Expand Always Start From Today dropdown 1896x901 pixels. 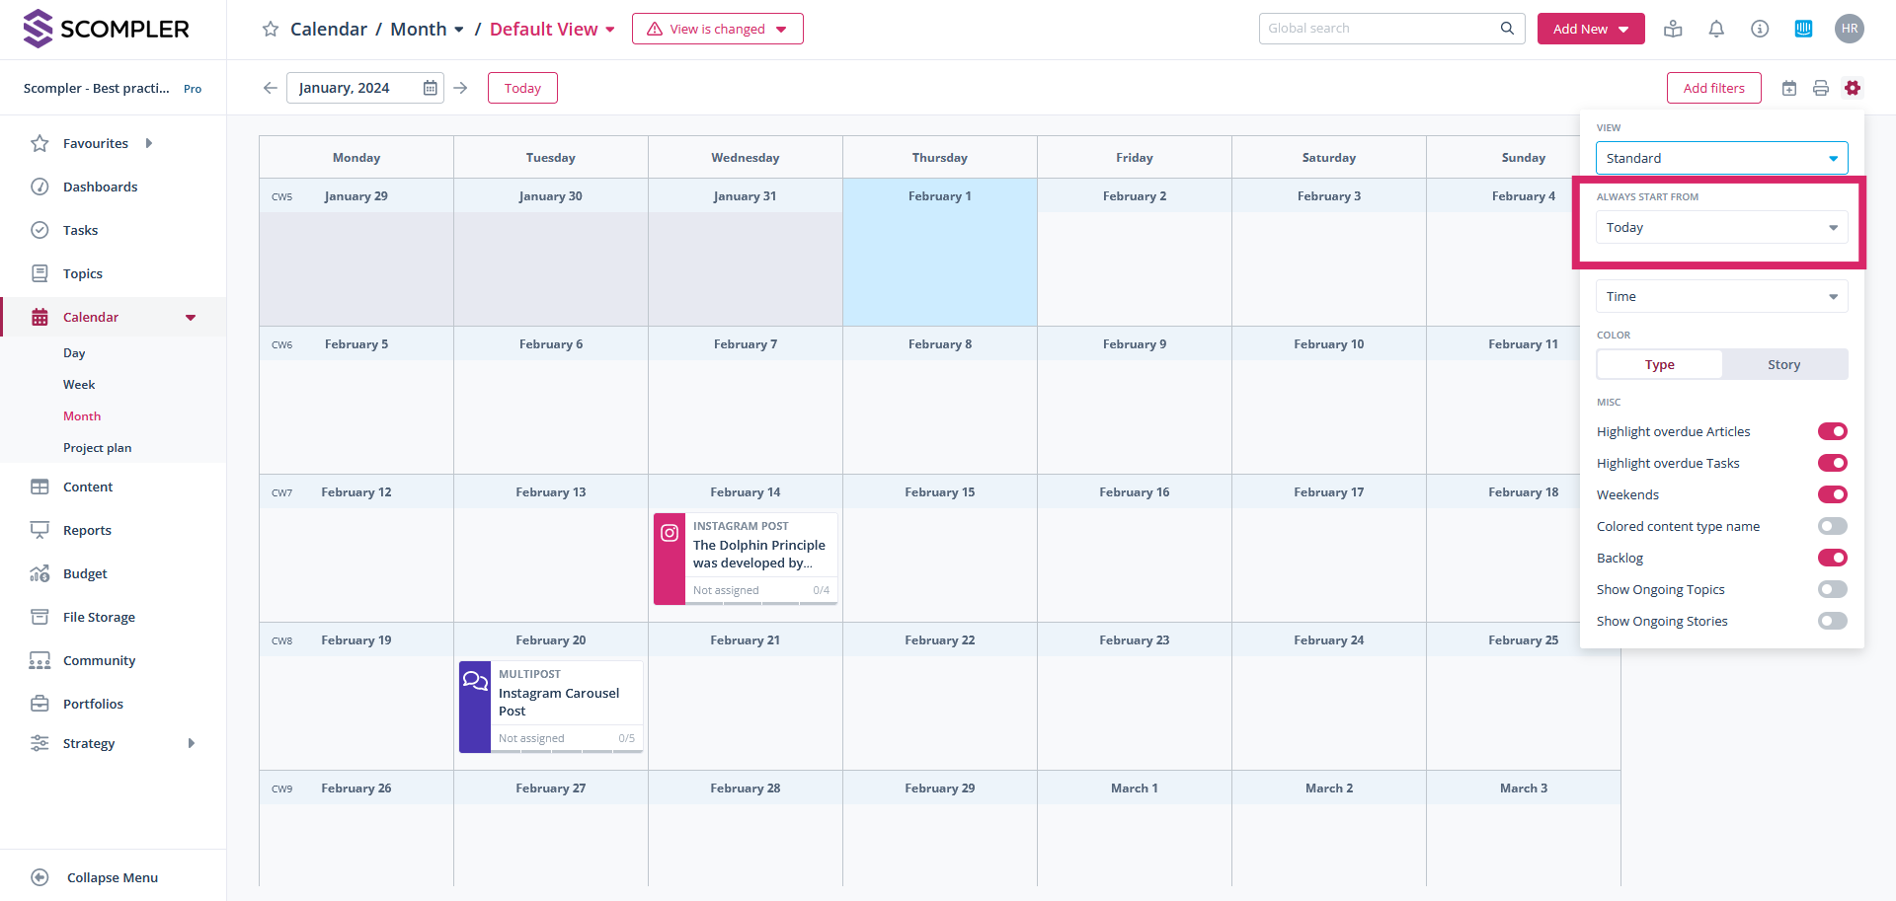pos(1721,227)
